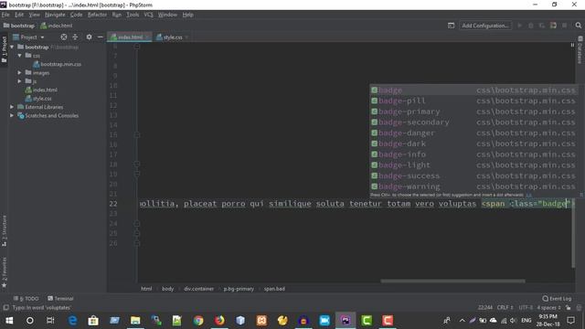This screenshot has width=585, height=329.
Task: Hide the Project panel with minus icon
Action: pyautogui.click(x=100, y=37)
